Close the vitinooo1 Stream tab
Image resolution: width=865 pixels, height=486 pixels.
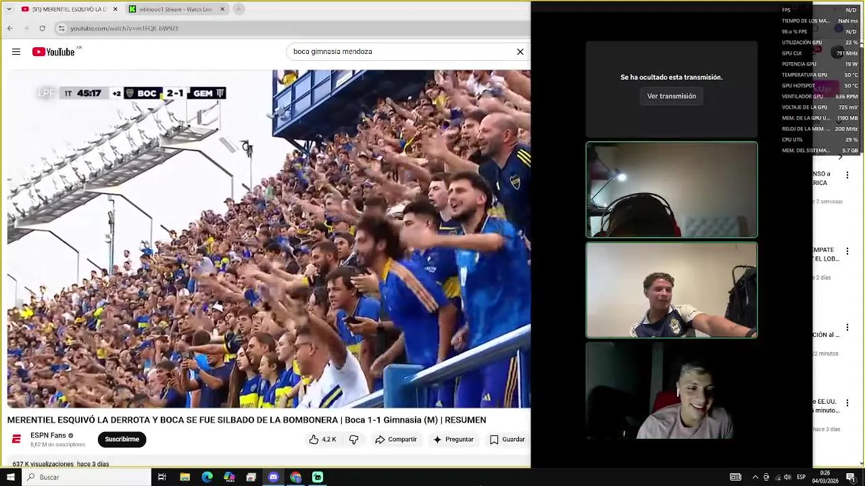tap(222, 9)
